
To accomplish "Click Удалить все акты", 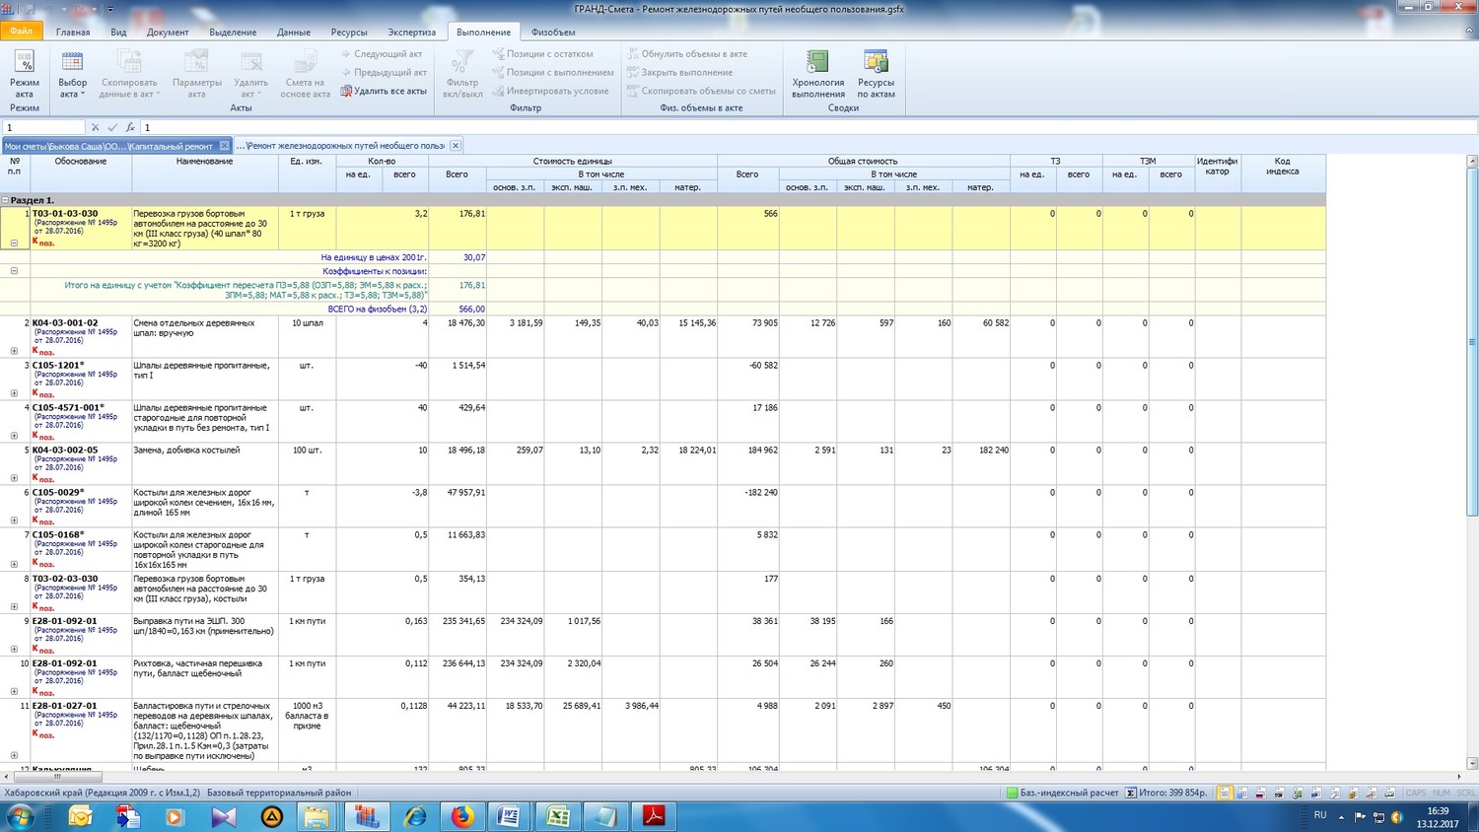I will [x=384, y=91].
